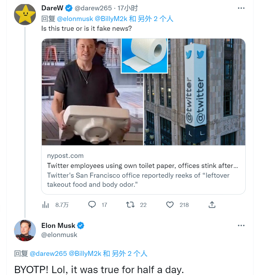Open DareW's star profile avatar

point(25,14)
